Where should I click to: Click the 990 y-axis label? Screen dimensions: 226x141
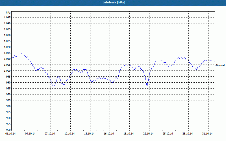pos(8,82)
